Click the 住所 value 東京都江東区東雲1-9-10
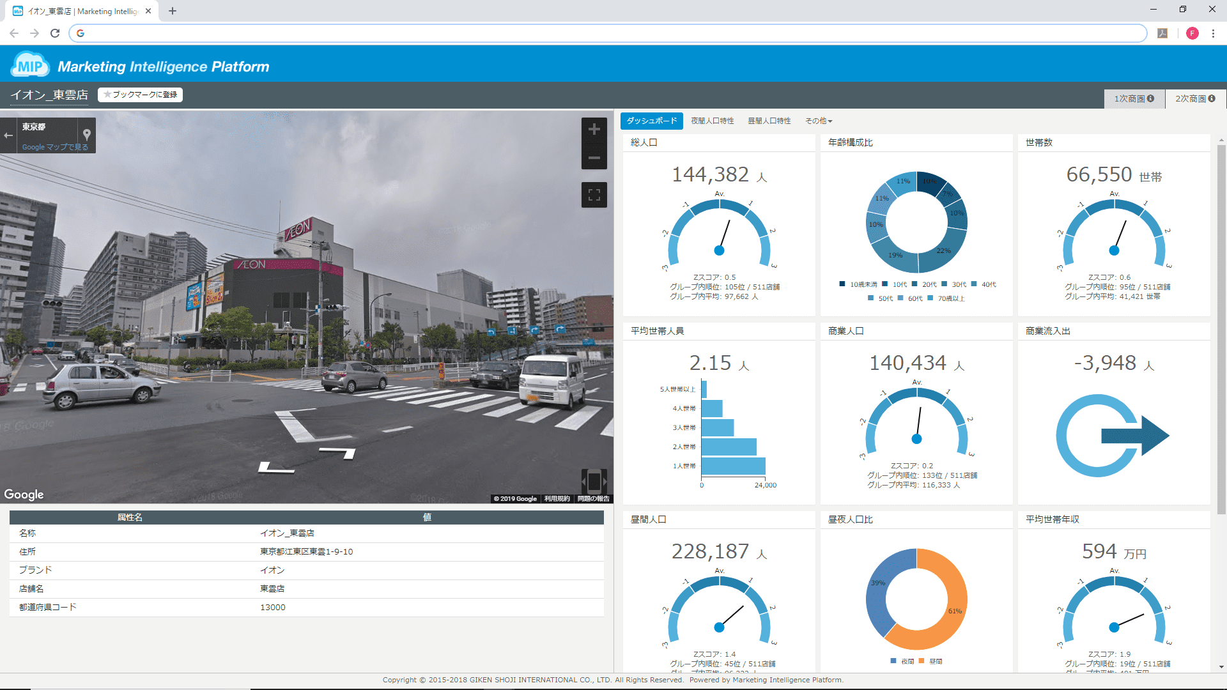The image size is (1227, 690). click(x=306, y=551)
